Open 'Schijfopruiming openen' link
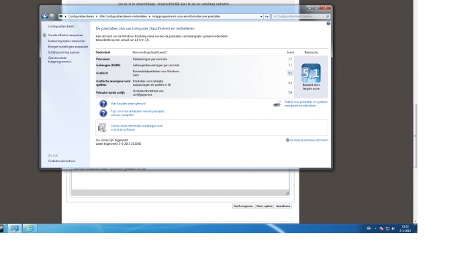This screenshot has height=264, width=470. click(64, 52)
